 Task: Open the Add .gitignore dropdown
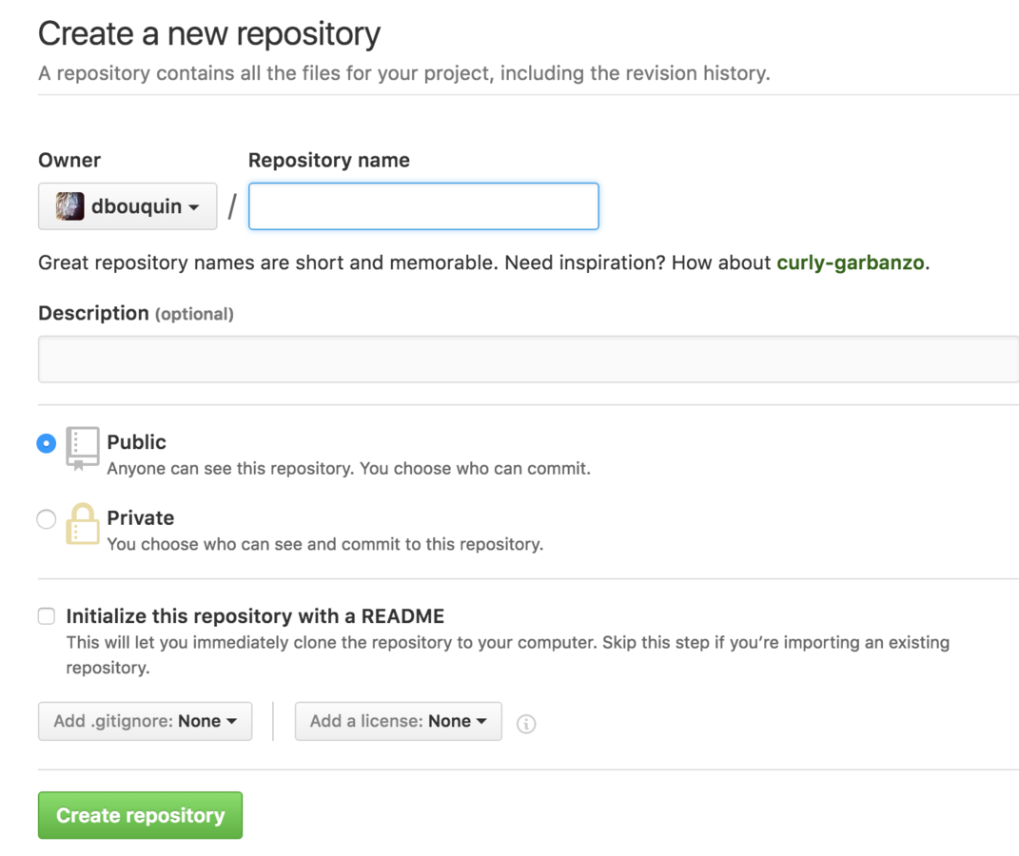click(145, 721)
